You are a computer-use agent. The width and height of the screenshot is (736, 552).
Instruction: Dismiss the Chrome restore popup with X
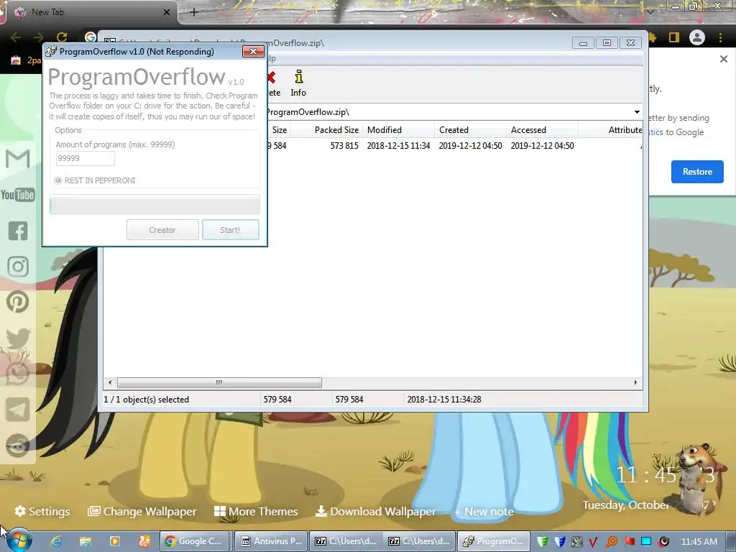point(723,59)
